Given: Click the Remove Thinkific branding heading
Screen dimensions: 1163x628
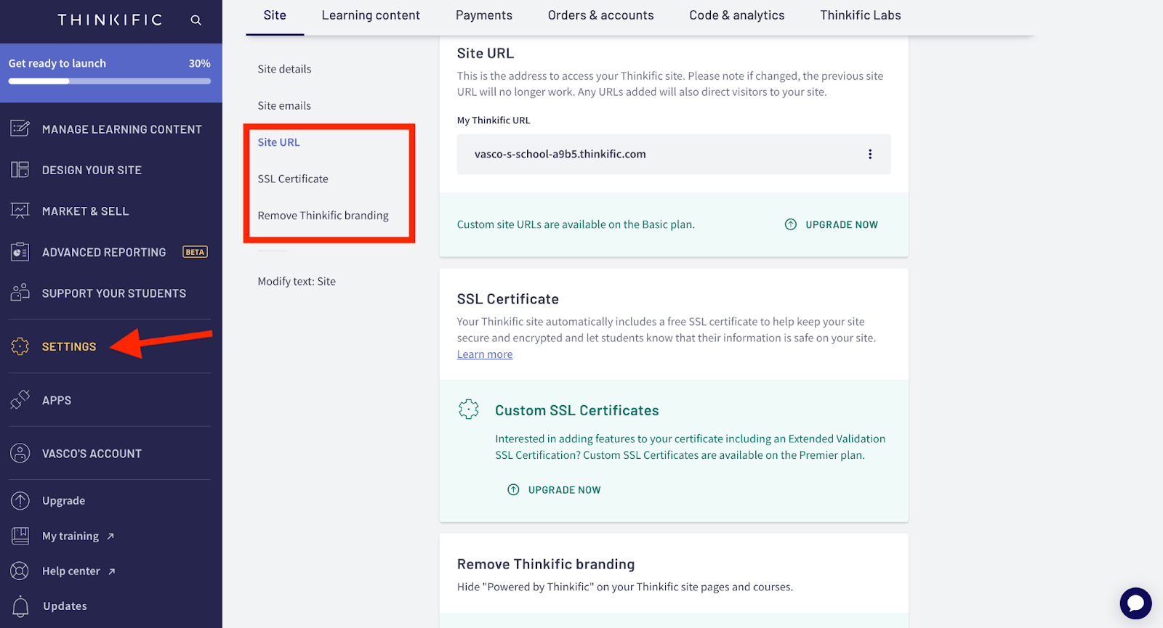Looking at the screenshot, I should click(546, 564).
